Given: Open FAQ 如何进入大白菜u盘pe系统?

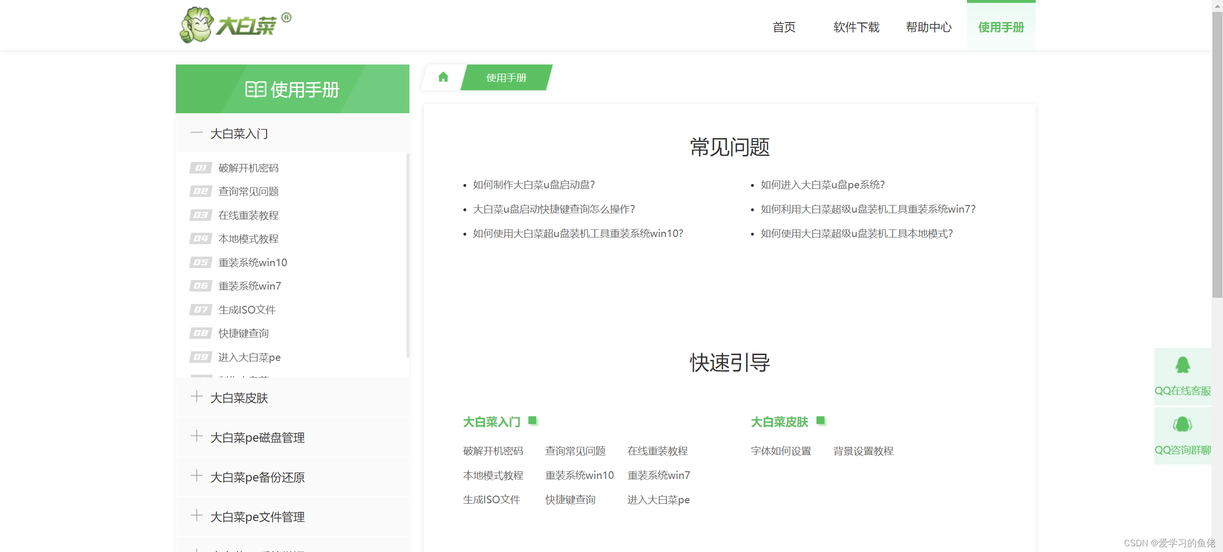Looking at the screenshot, I should 823,184.
